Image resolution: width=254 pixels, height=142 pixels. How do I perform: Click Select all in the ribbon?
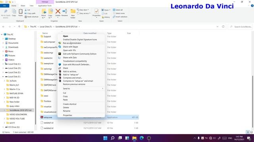click(x=117, y=10)
